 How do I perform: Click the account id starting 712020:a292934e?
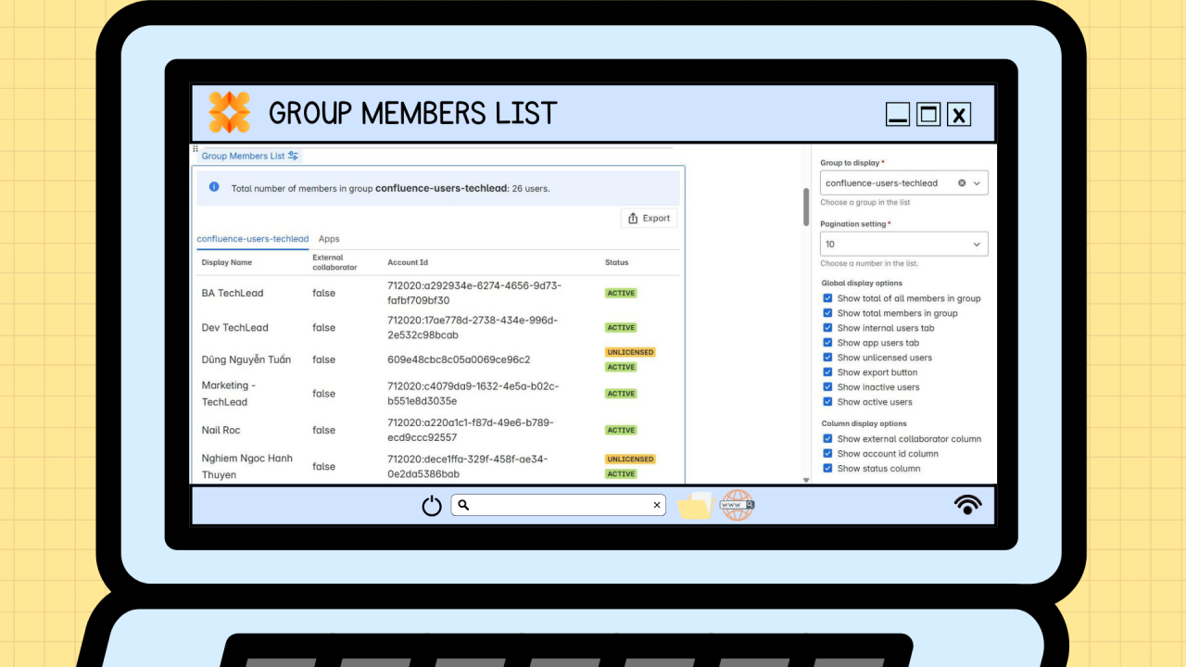474,293
